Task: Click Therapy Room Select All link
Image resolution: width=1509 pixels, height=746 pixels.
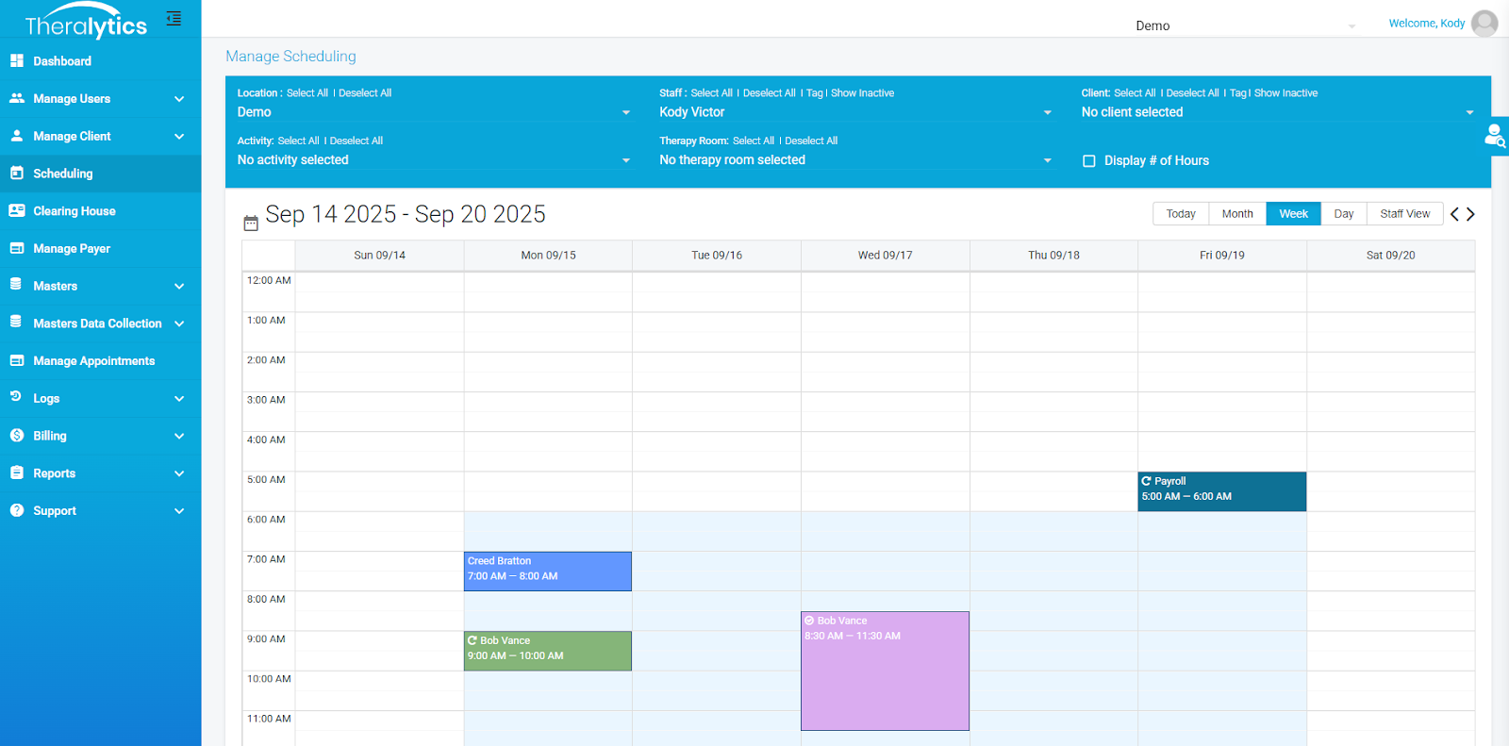Action: coord(754,141)
